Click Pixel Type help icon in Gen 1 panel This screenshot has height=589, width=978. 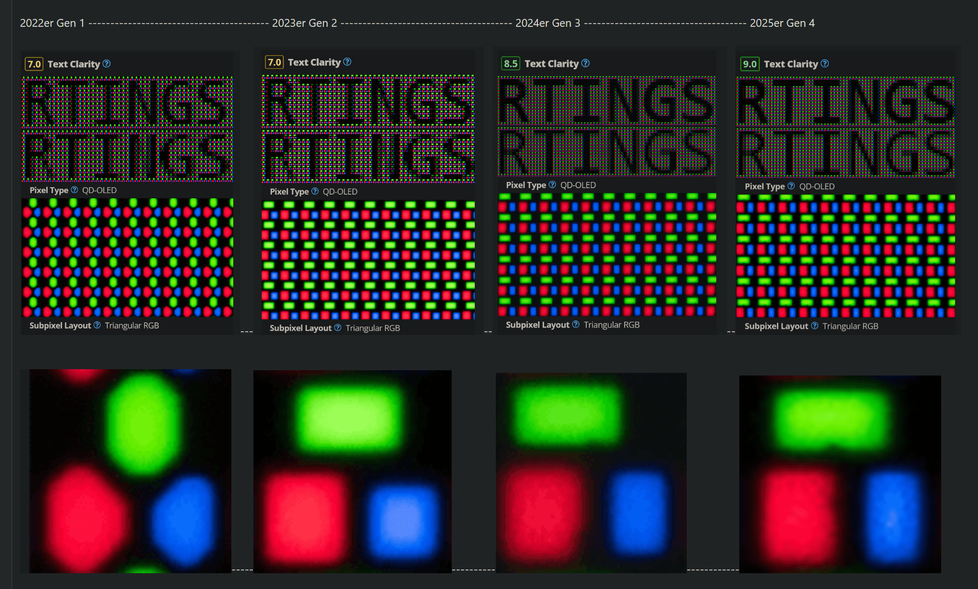click(74, 190)
